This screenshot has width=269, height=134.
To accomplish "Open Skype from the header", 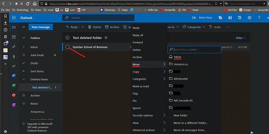I will coord(220,18).
